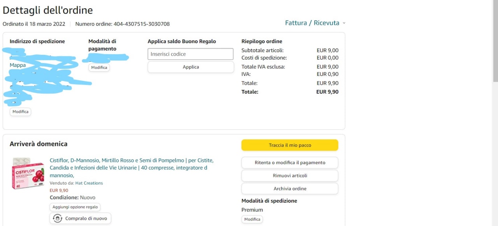The width and height of the screenshot is (498, 226).
Task: Click Ritenta o modifica il pagamento
Action: (290, 163)
